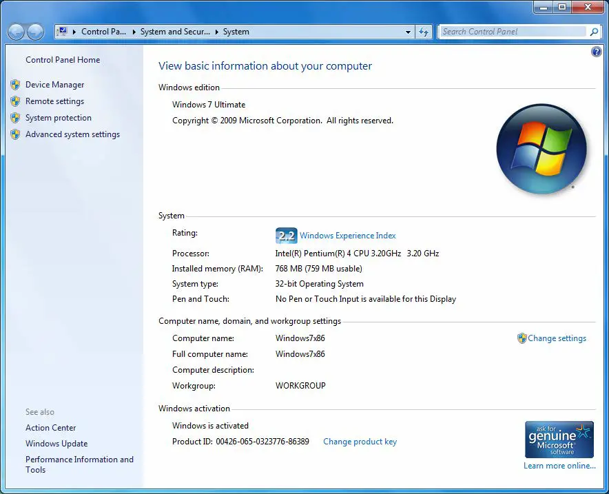
Task: Click shield icon beside Advanced system settings
Action: (x=16, y=134)
